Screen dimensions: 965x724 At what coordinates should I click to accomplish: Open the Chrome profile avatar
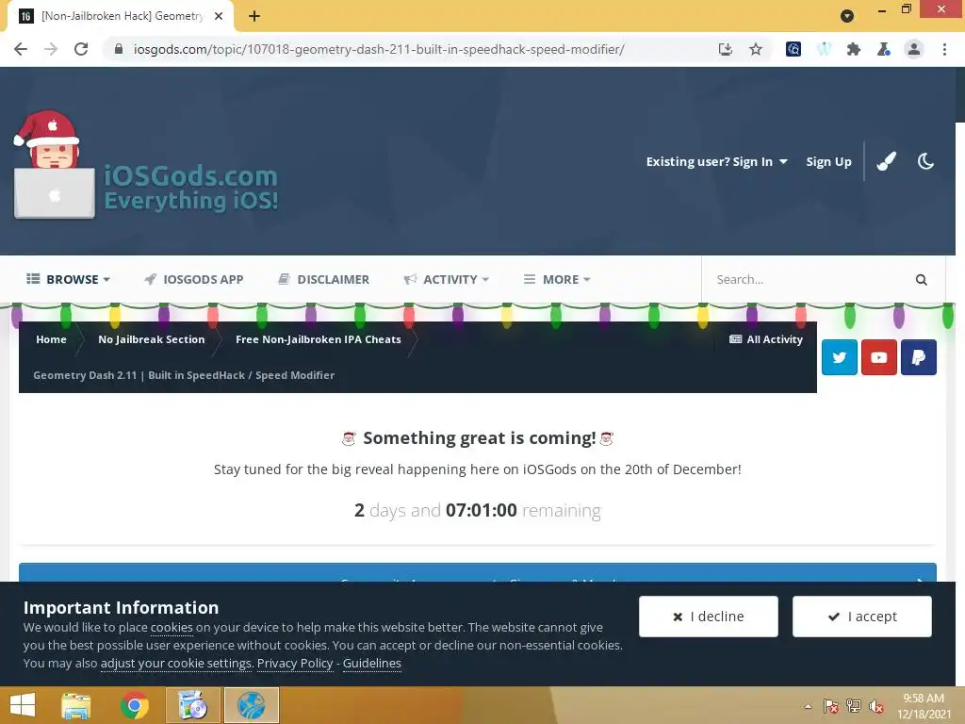point(914,49)
